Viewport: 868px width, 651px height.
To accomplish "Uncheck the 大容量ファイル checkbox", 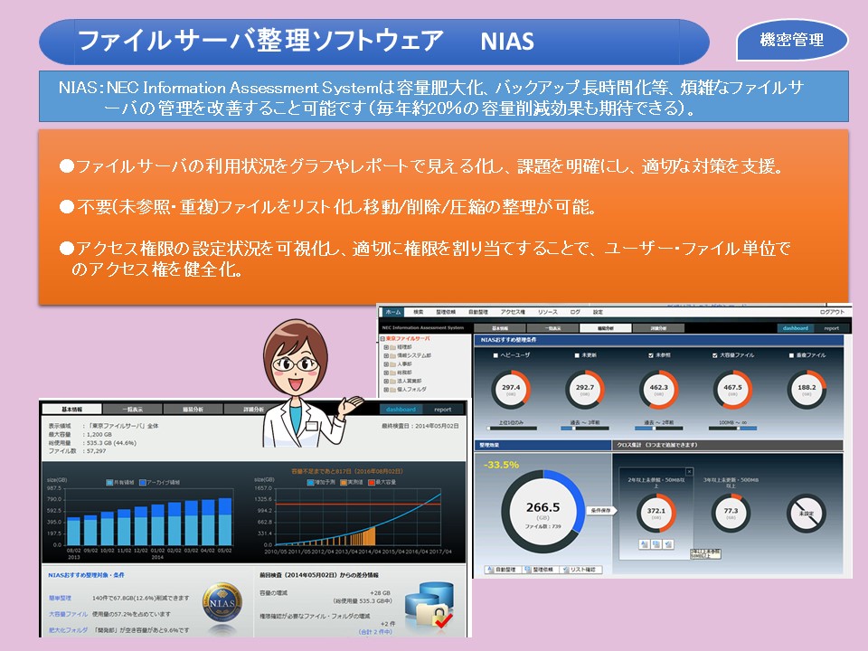I will [715, 355].
